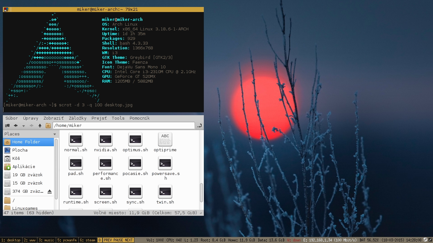Viewport: 433px width, 243px height.
Task: Open the Prejsť menu
Action: point(99,118)
